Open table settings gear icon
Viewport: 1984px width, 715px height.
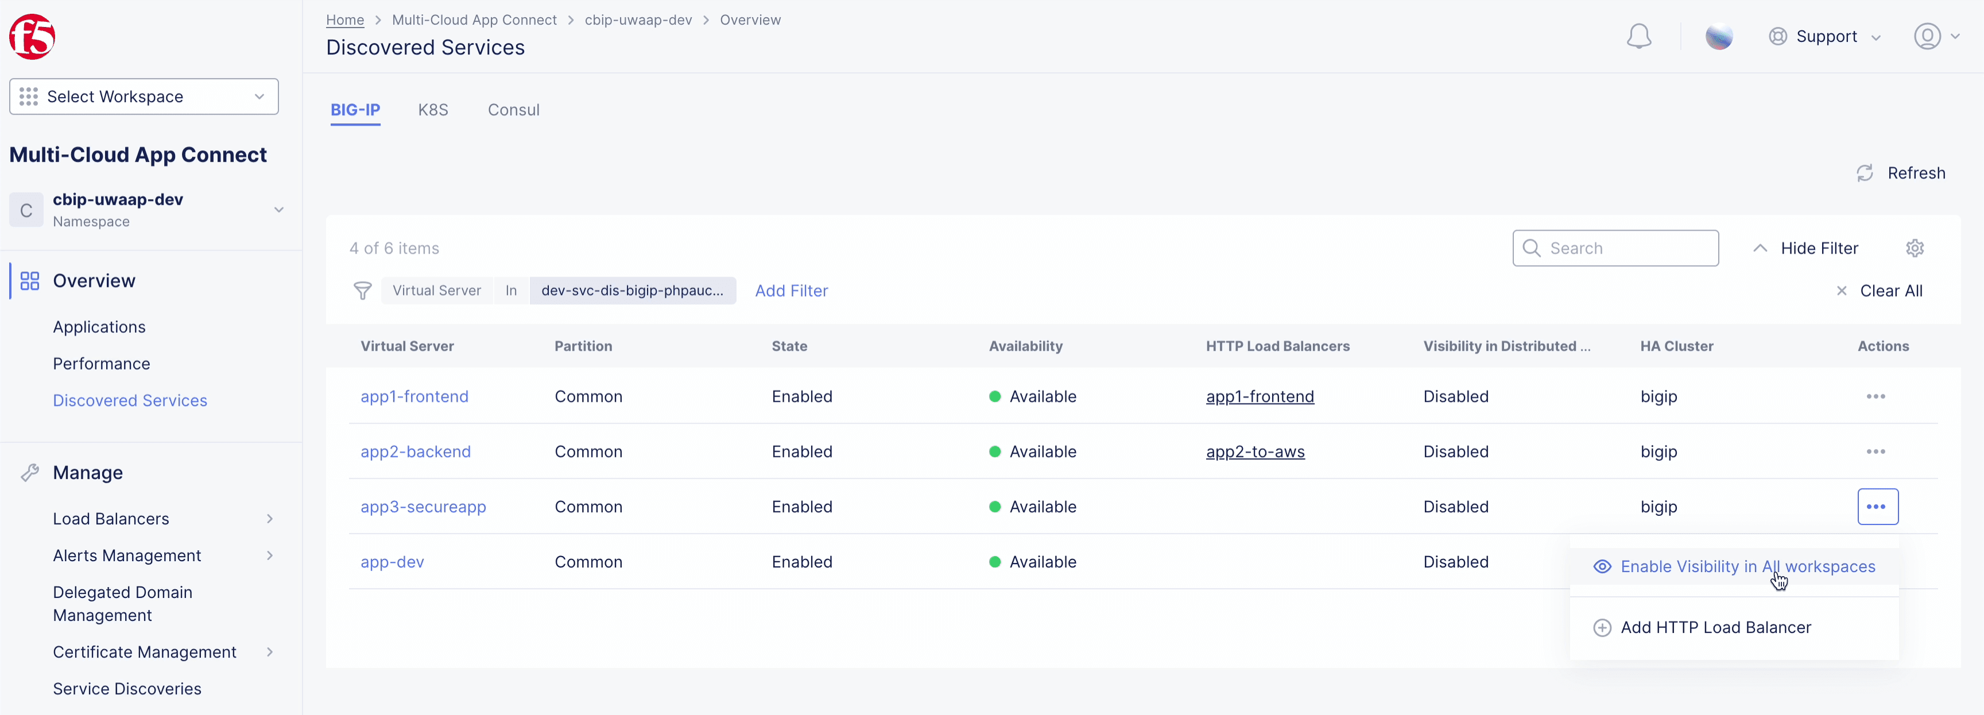1915,248
